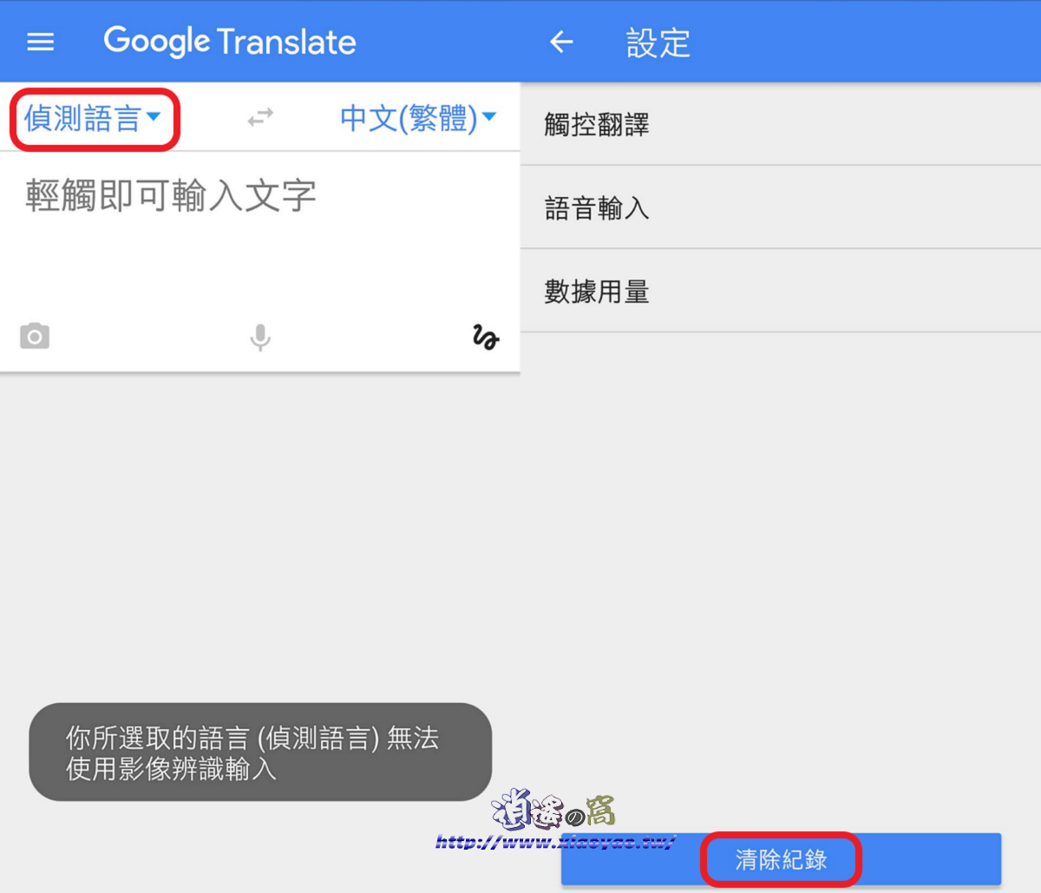Swap the source and target languages

point(260,117)
